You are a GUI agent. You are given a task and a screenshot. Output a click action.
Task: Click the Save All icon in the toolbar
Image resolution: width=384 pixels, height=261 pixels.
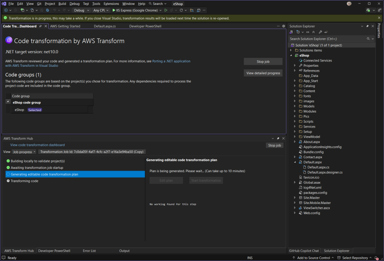point(47,10)
